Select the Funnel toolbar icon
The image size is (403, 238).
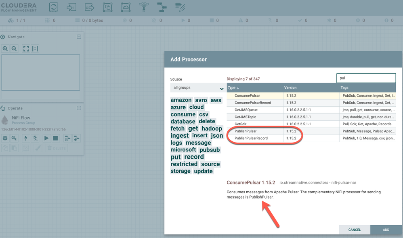144,7
